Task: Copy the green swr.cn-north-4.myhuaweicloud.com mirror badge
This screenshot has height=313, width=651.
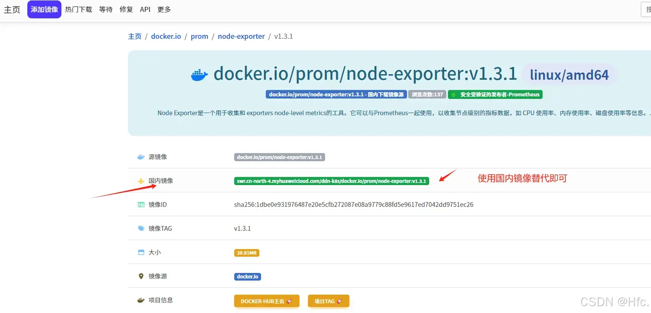Action: [x=331, y=181]
